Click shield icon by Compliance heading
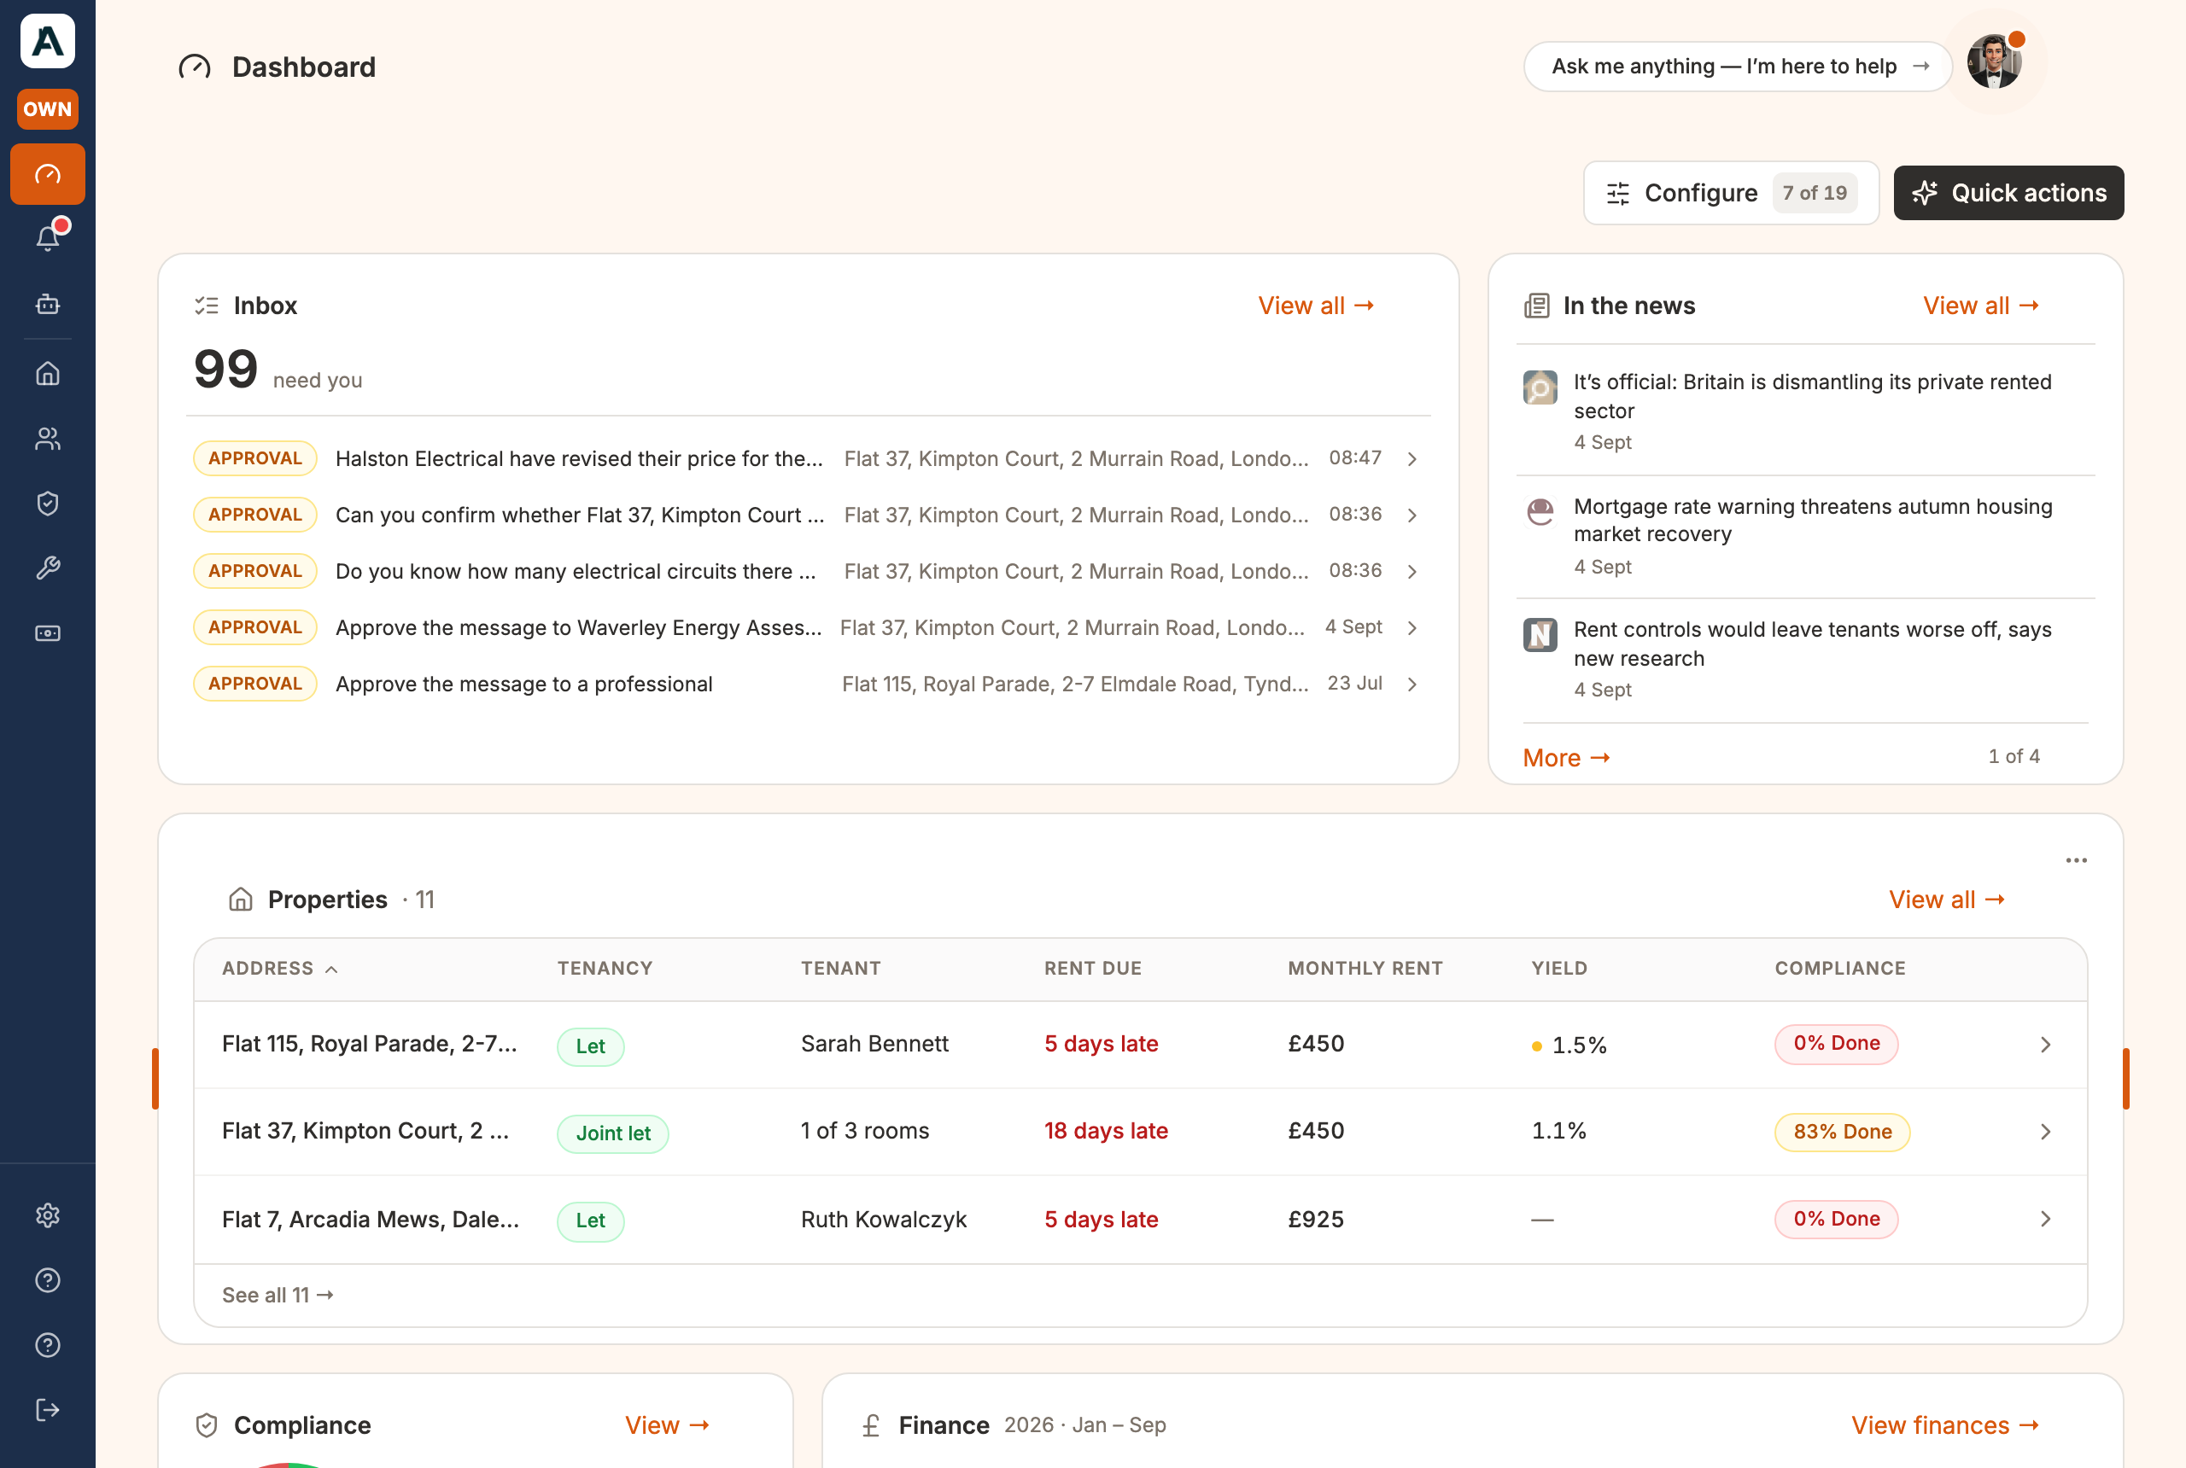The image size is (2186, 1468). 206,1425
